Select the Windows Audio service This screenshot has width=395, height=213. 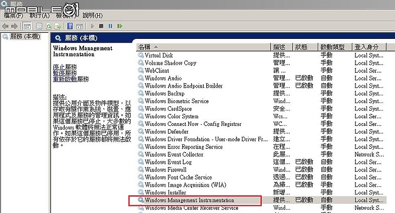[163, 78]
